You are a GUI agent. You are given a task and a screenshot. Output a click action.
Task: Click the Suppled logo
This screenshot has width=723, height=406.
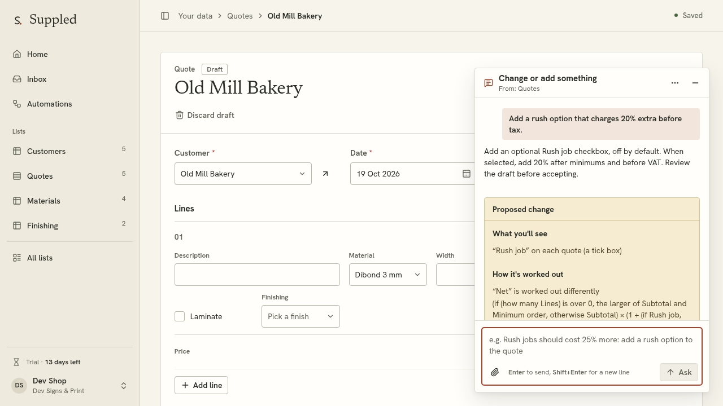click(x=45, y=20)
